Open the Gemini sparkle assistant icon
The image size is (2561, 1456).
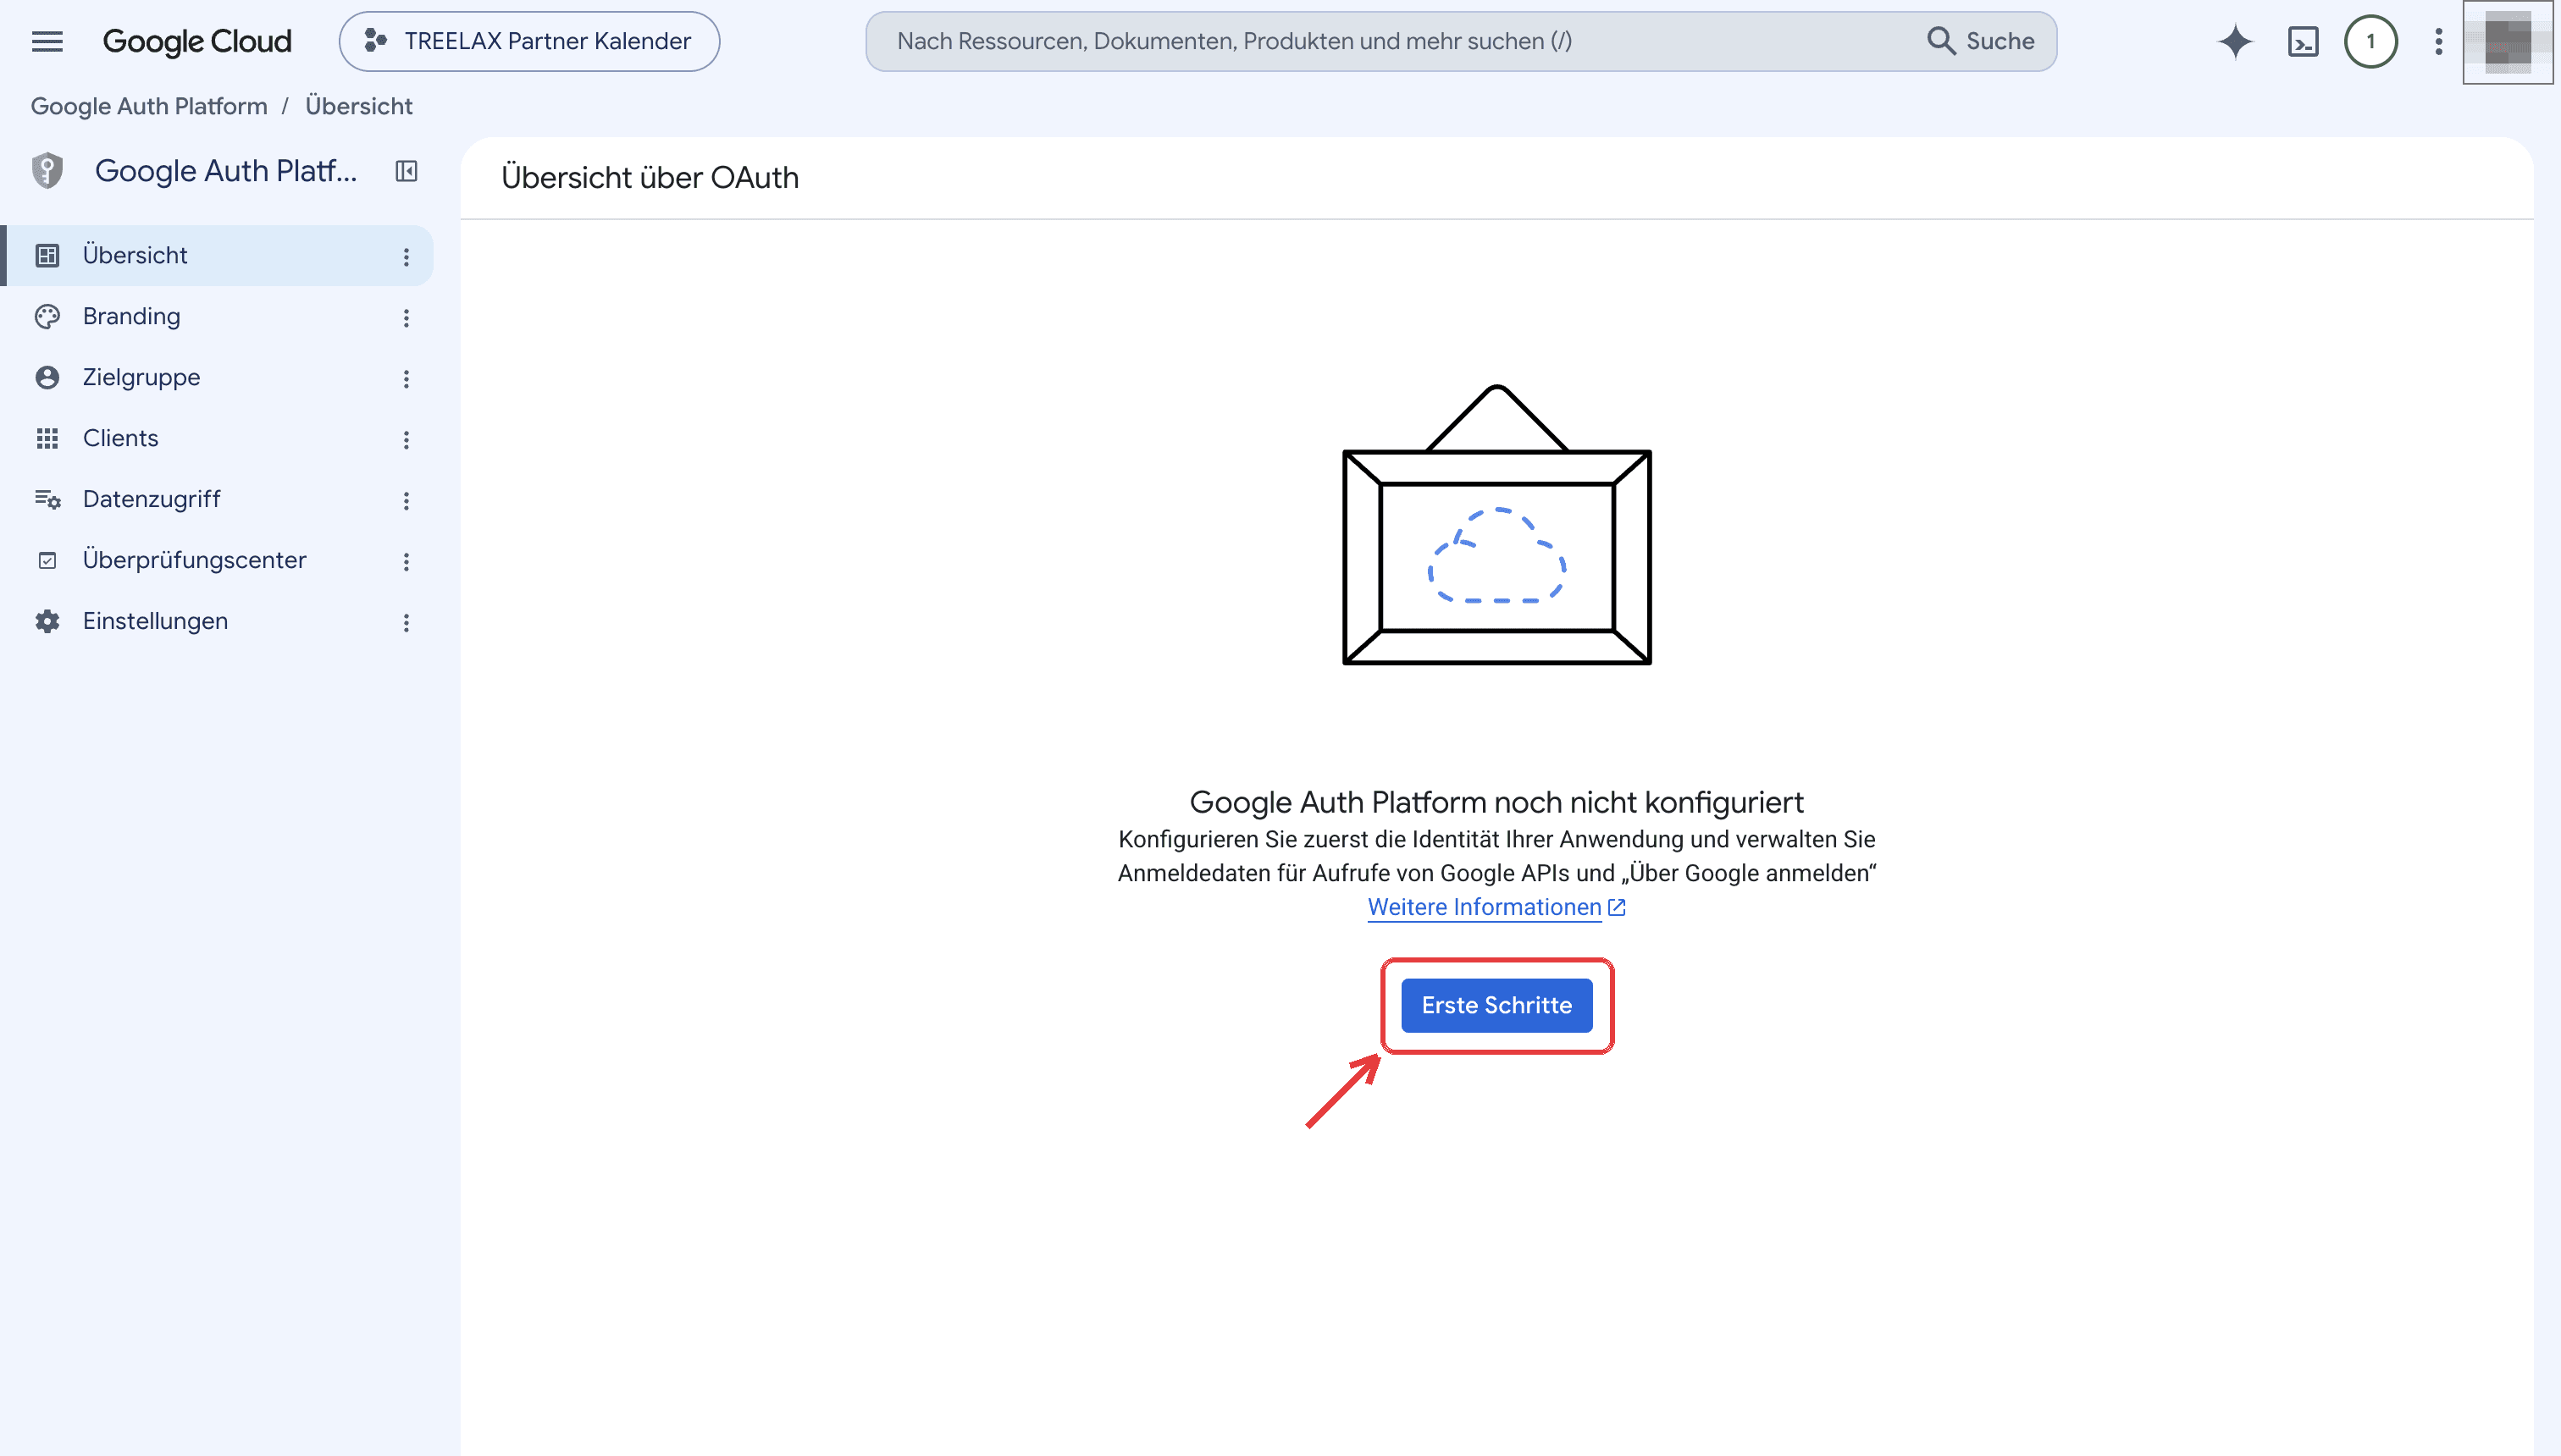click(x=2235, y=41)
